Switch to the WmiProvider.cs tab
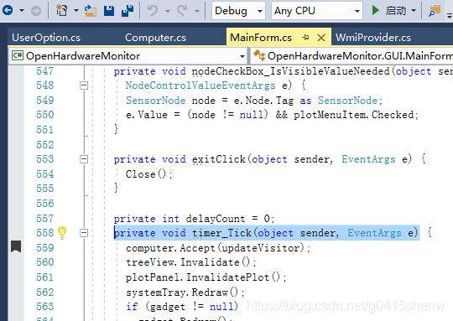 pos(373,38)
